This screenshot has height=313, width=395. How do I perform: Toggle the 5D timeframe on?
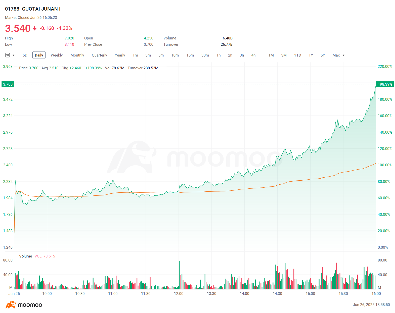(25, 55)
